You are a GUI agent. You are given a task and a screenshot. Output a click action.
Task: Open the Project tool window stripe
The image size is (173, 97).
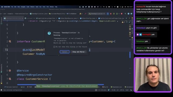1,21
